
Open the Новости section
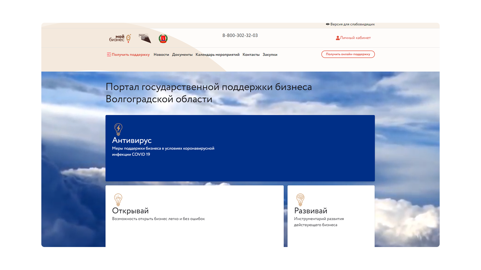point(161,54)
